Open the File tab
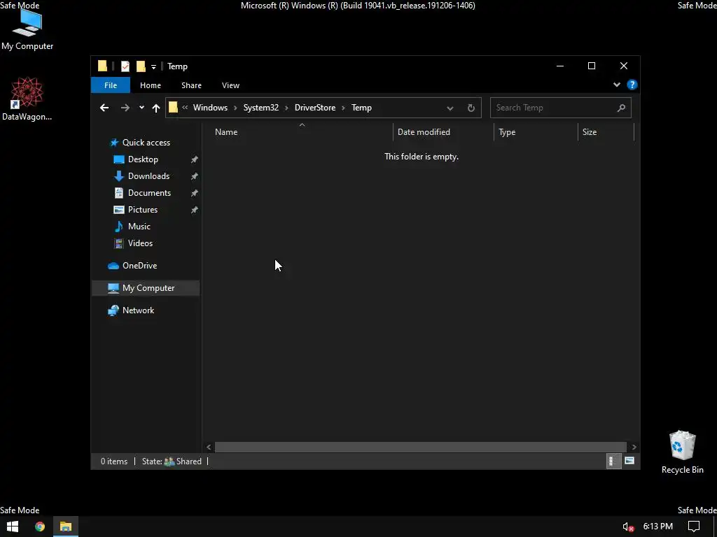The height and width of the screenshot is (537, 717). pyautogui.click(x=111, y=85)
